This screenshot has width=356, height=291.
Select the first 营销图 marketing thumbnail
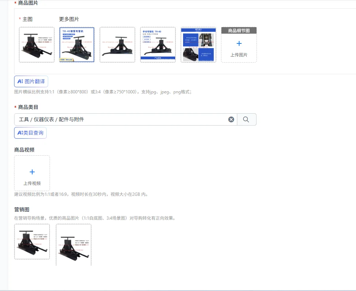[x=32, y=241]
